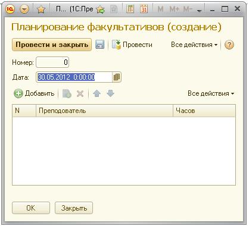Open the table Все действия dropdown menu
The width and height of the screenshot is (249, 226).
click(x=211, y=93)
